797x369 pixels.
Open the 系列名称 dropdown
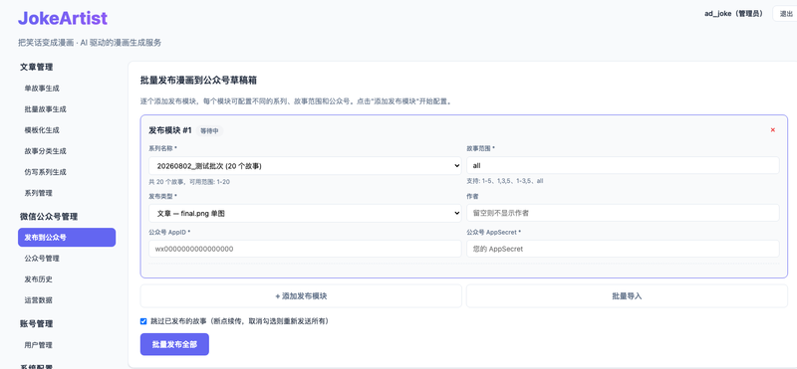point(305,165)
